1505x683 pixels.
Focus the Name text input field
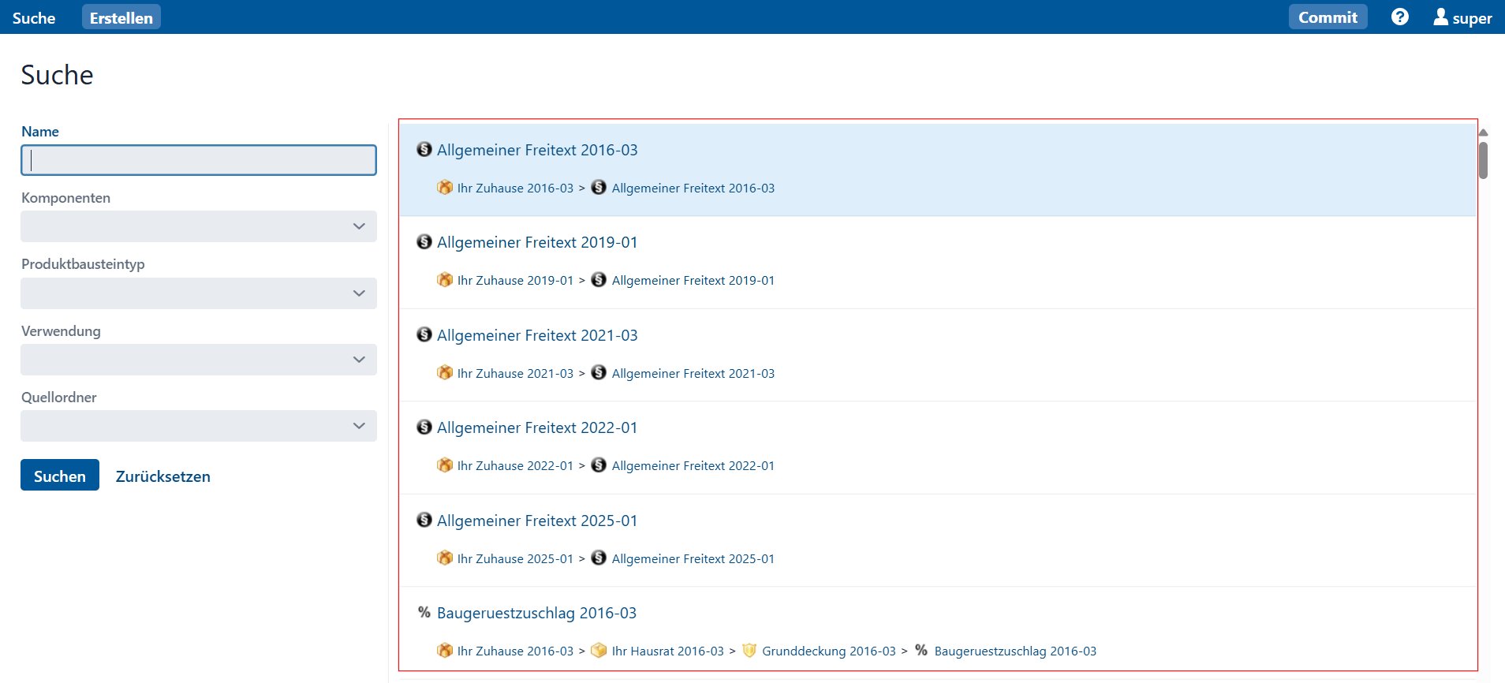click(x=199, y=160)
